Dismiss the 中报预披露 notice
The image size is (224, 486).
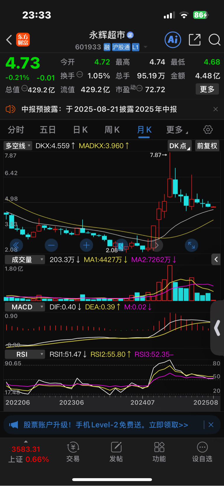(x=216, y=109)
